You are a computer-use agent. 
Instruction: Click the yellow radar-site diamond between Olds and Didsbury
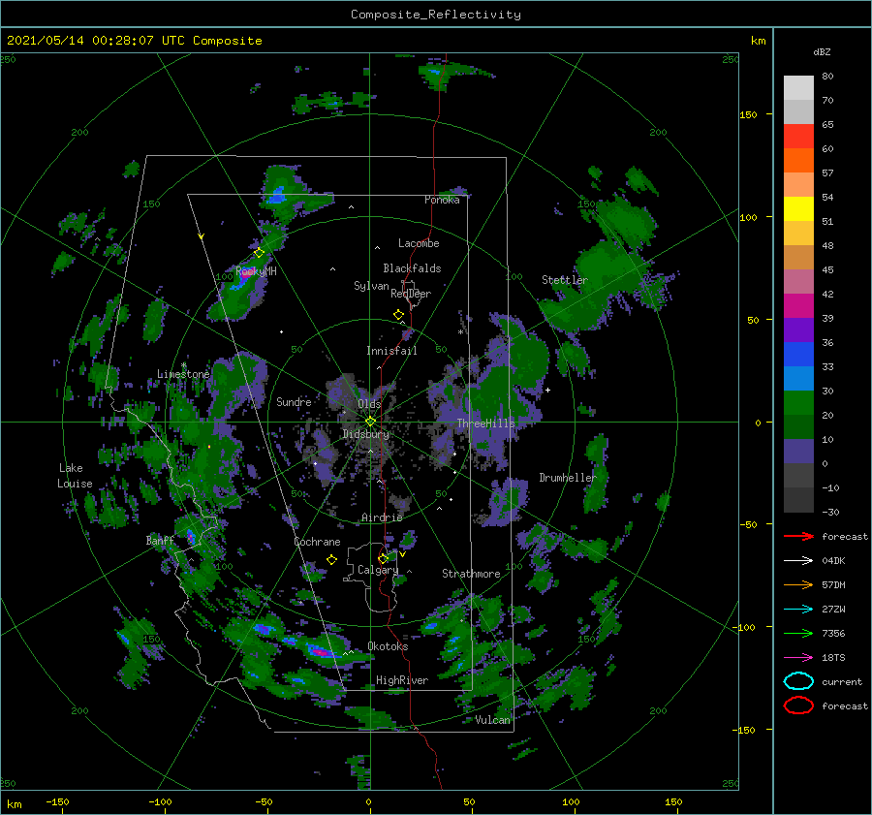tap(370, 422)
